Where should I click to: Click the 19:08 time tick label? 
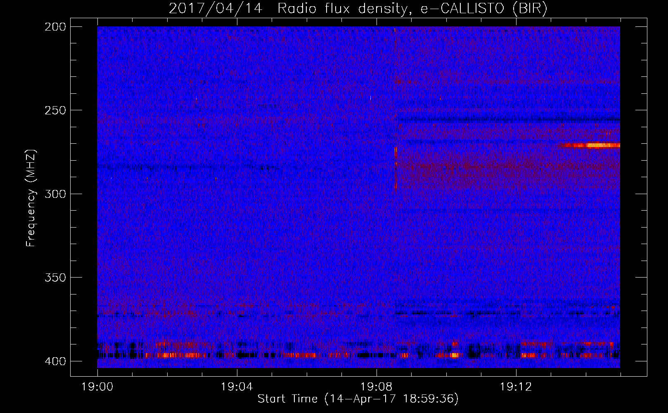[x=377, y=387]
